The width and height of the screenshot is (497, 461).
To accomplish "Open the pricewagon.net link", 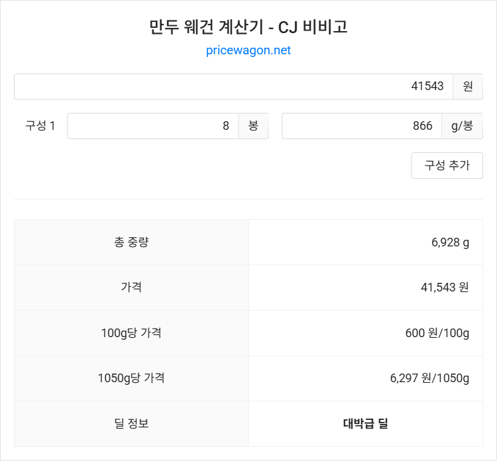I will pos(248,50).
